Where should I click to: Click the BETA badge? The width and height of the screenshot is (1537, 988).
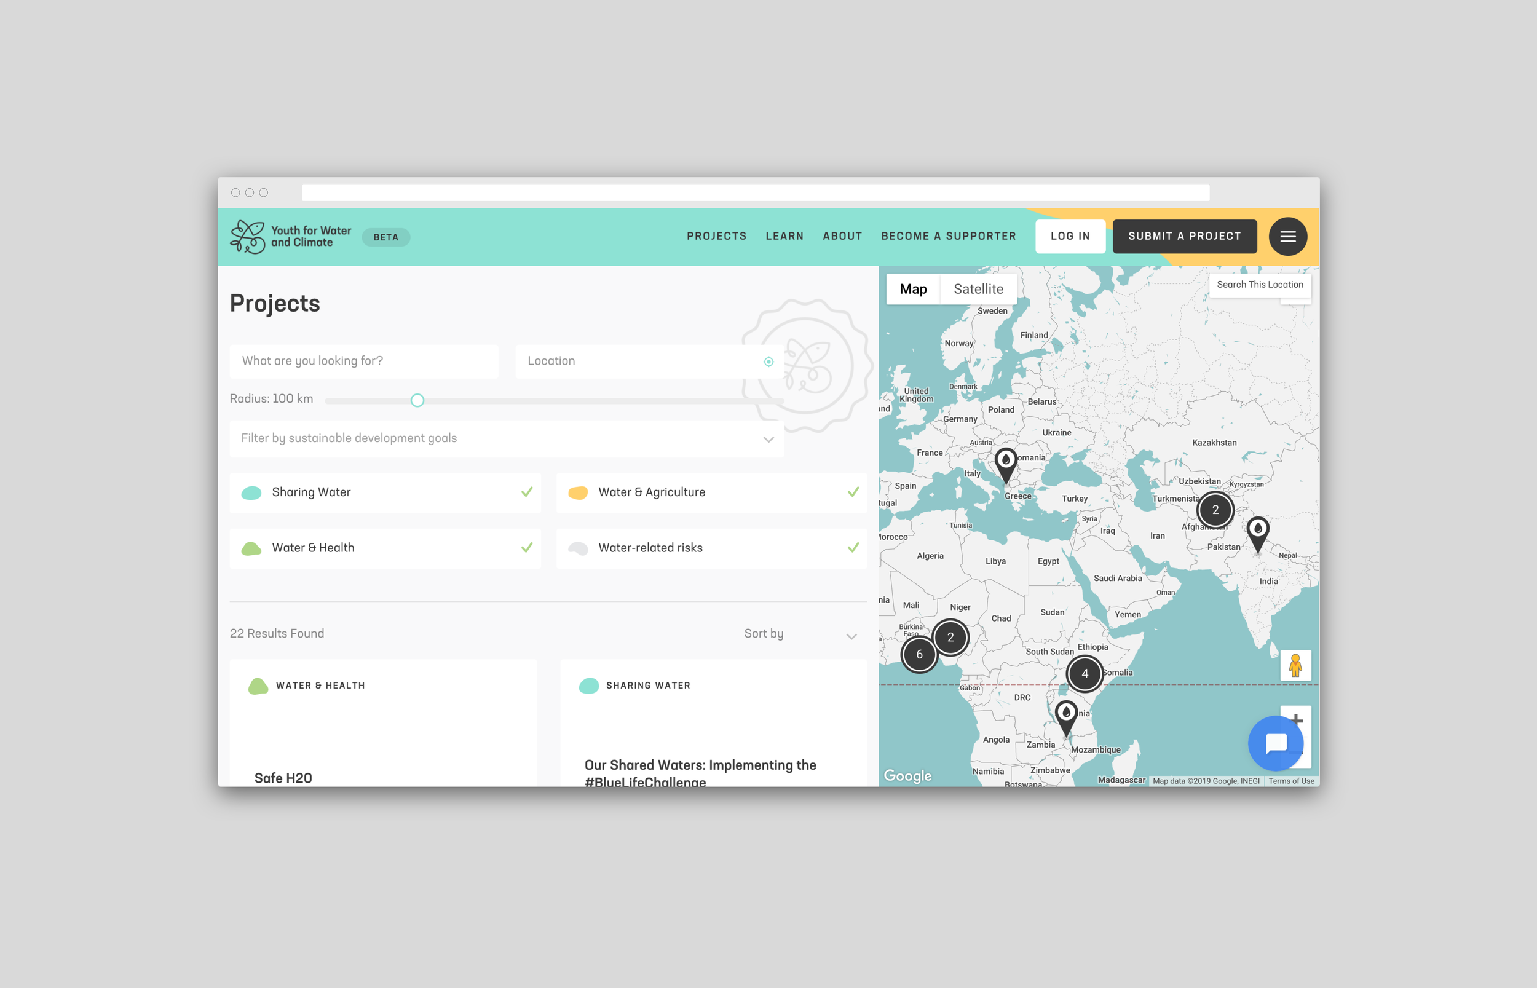[x=385, y=237]
